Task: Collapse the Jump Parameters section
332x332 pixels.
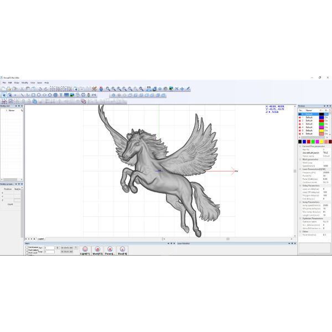Action: 300,202
